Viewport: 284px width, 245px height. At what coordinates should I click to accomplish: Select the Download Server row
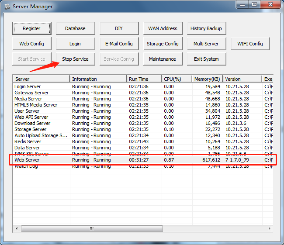(143, 123)
